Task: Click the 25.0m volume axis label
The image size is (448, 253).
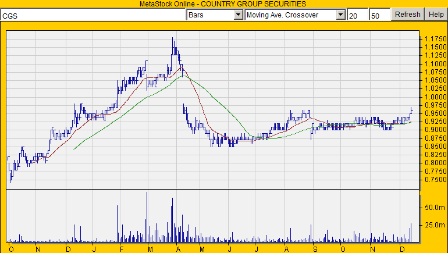Action: point(435,225)
